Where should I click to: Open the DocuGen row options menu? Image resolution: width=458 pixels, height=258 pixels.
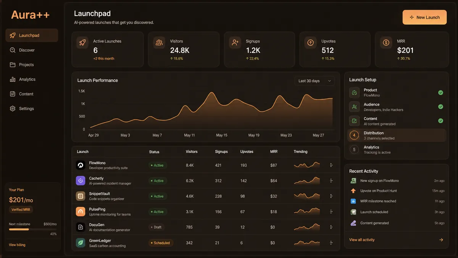pyautogui.click(x=331, y=227)
